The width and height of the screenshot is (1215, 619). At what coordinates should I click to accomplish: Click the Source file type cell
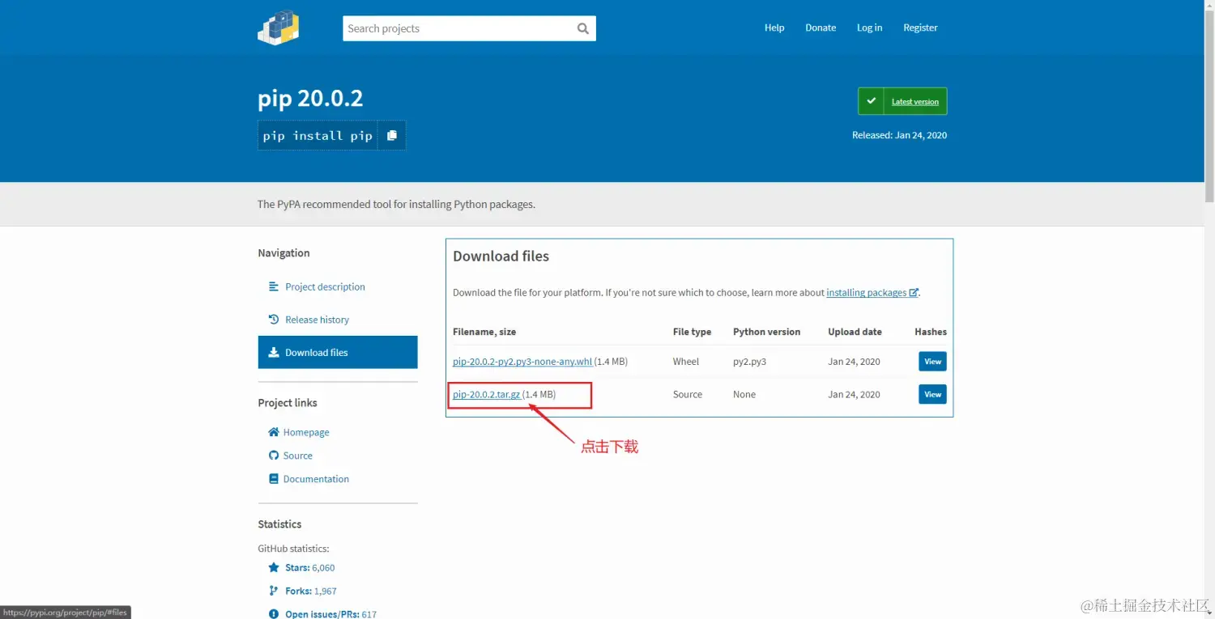click(x=687, y=395)
